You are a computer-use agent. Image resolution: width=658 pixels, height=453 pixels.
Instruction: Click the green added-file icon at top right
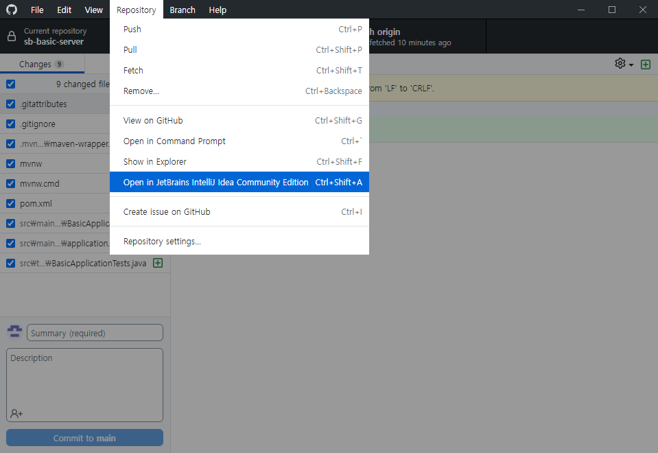click(646, 65)
